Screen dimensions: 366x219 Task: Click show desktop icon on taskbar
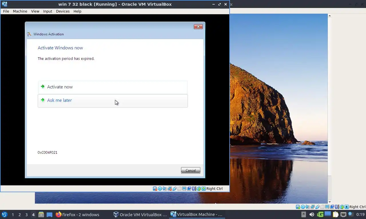[x=49, y=214]
